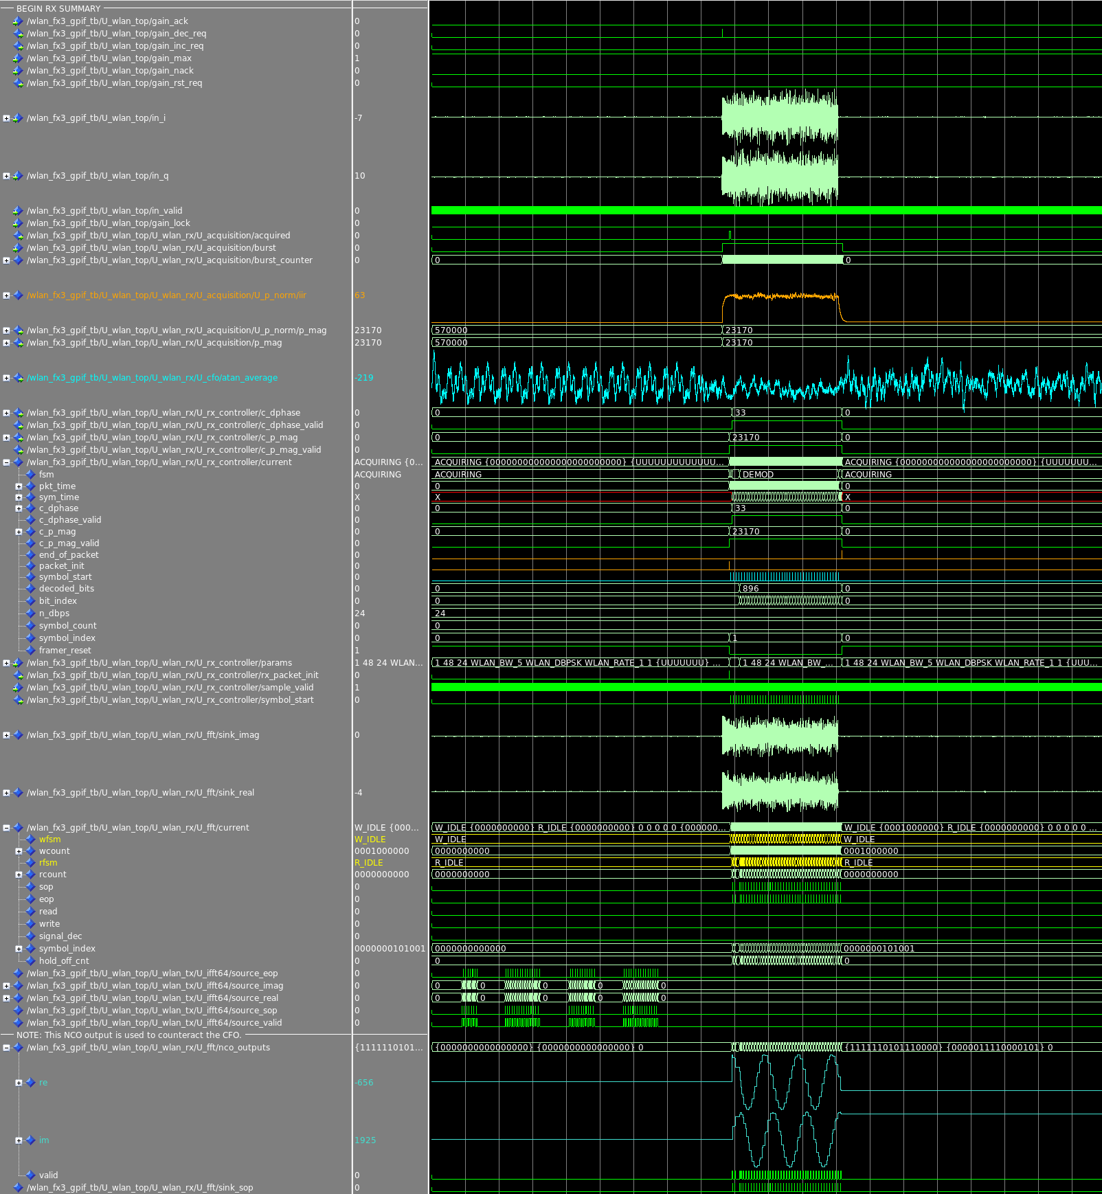1102x1194 pixels.
Task: Expand the U_rx_controller/params signal
Action: coord(6,663)
